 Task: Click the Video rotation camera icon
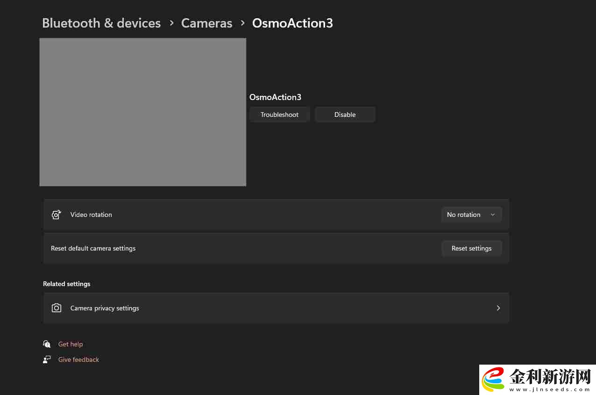[x=57, y=215]
